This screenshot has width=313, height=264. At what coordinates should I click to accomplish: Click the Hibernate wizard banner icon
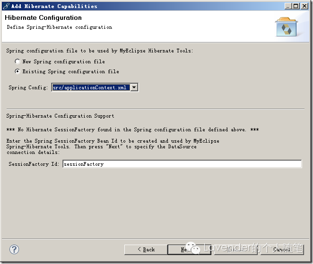coord(287,27)
